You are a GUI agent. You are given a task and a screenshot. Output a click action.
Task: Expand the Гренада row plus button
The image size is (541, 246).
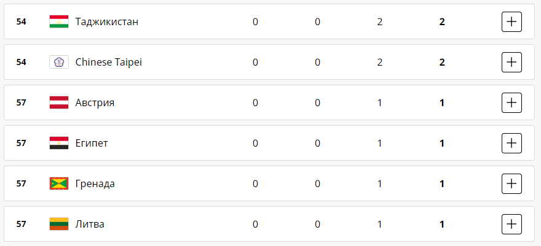pyautogui.click(x=511, y=183)
